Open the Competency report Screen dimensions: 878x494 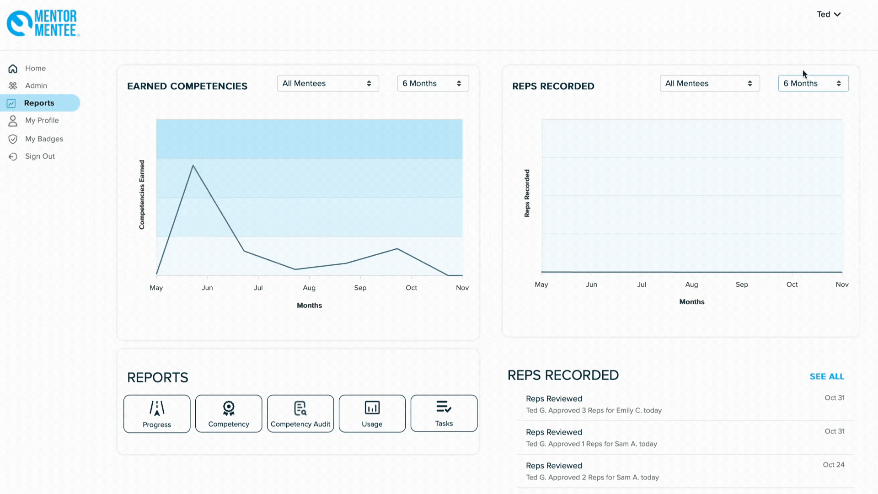(229, 413)
